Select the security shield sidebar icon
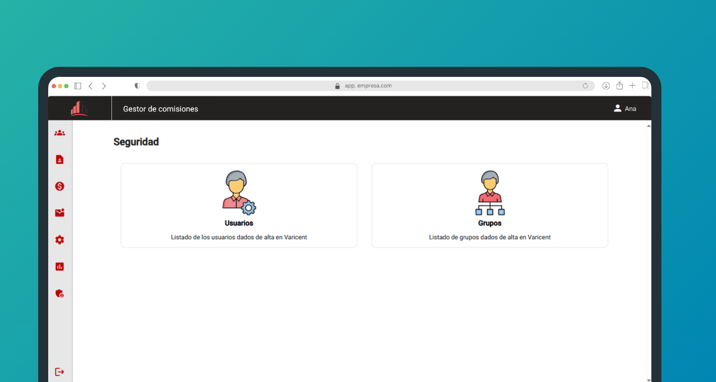Image resolution: width=716 pixels, height=382 pixels. (60, 293)
